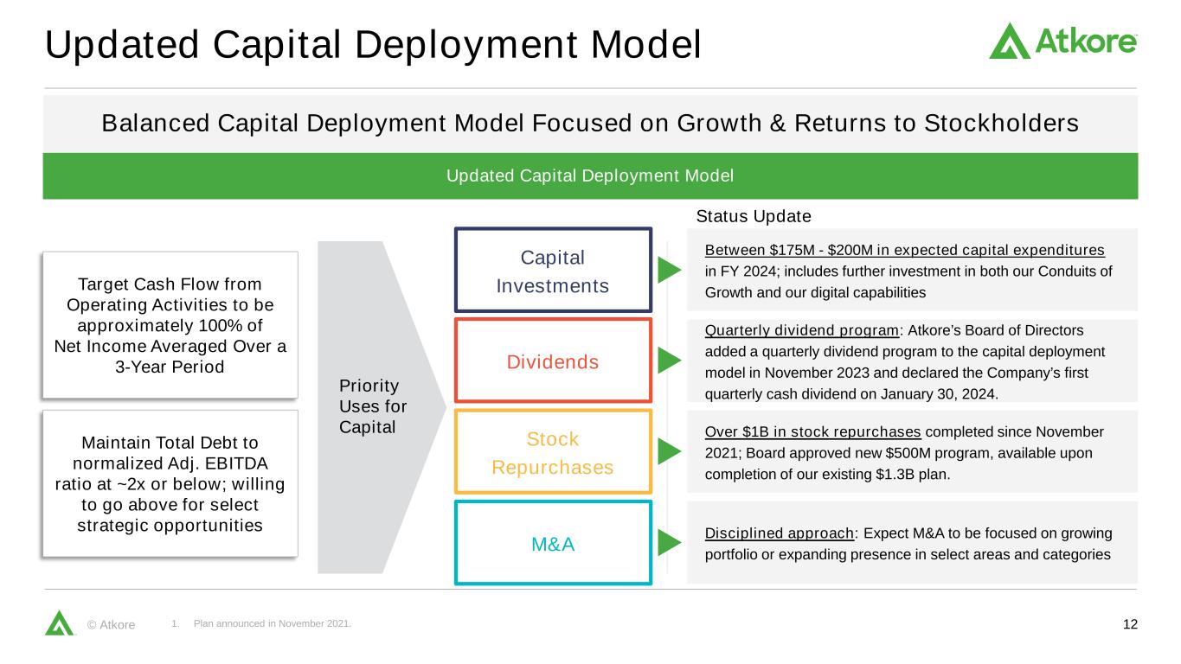Select the M&A box
Screen dimensions: 1181x664
pyautogui.click(x=553, y=543)
